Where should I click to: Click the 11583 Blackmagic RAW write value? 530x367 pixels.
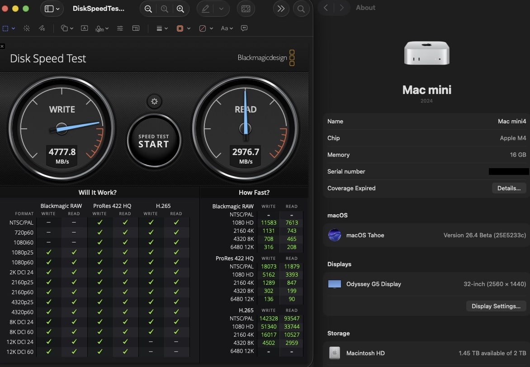(269, 222)
